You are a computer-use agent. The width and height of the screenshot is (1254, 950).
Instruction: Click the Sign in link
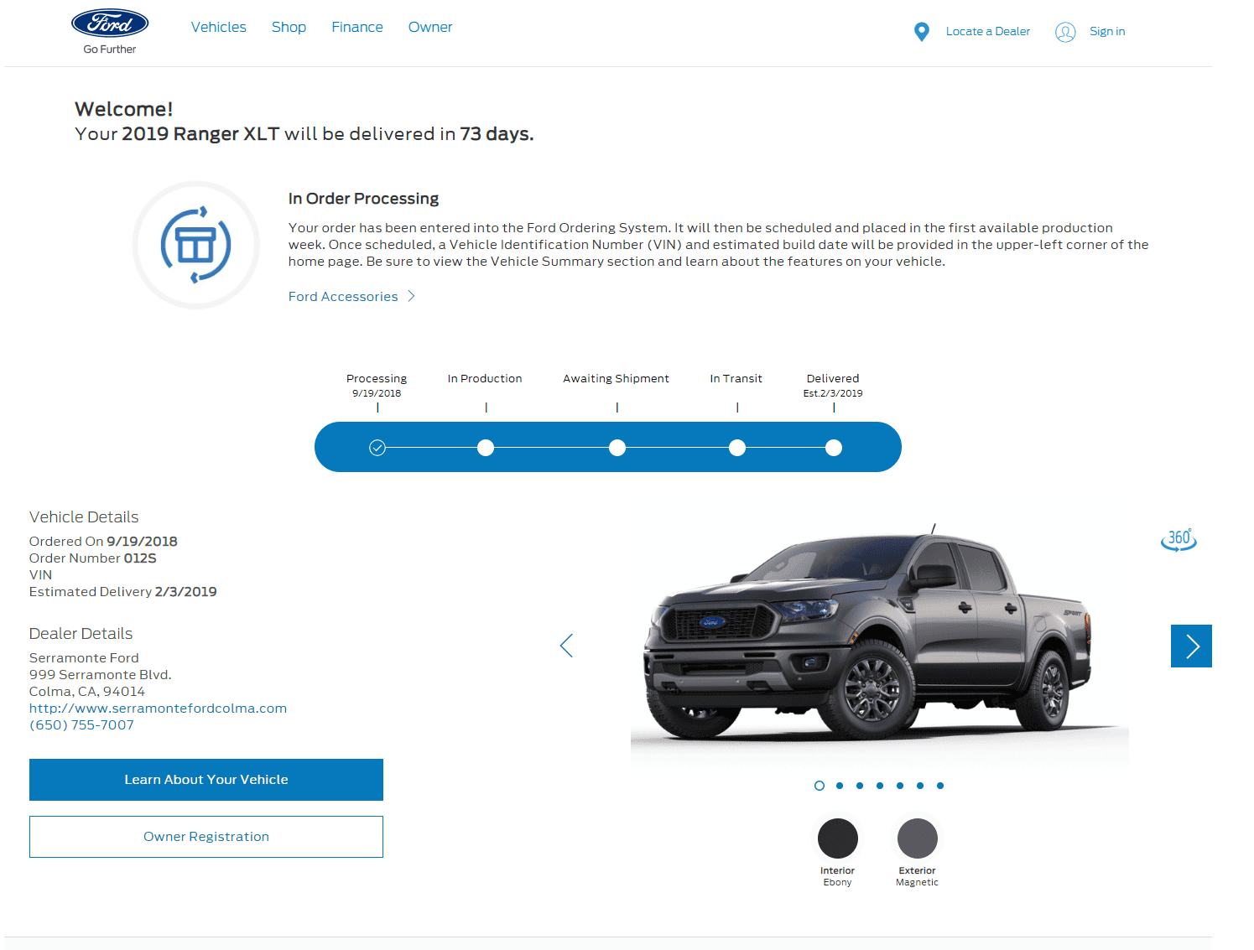tap(1107, 31)
